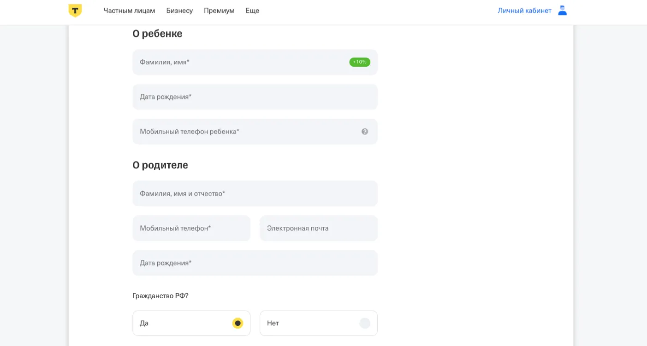Click the parent's Дата рождения field
Image resolution: width=647 pixels, height=346 pixels.
tap(255, 263)
